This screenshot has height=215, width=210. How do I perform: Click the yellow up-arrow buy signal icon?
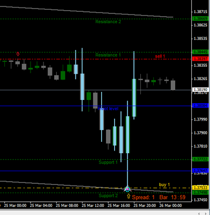click(129, 196)
